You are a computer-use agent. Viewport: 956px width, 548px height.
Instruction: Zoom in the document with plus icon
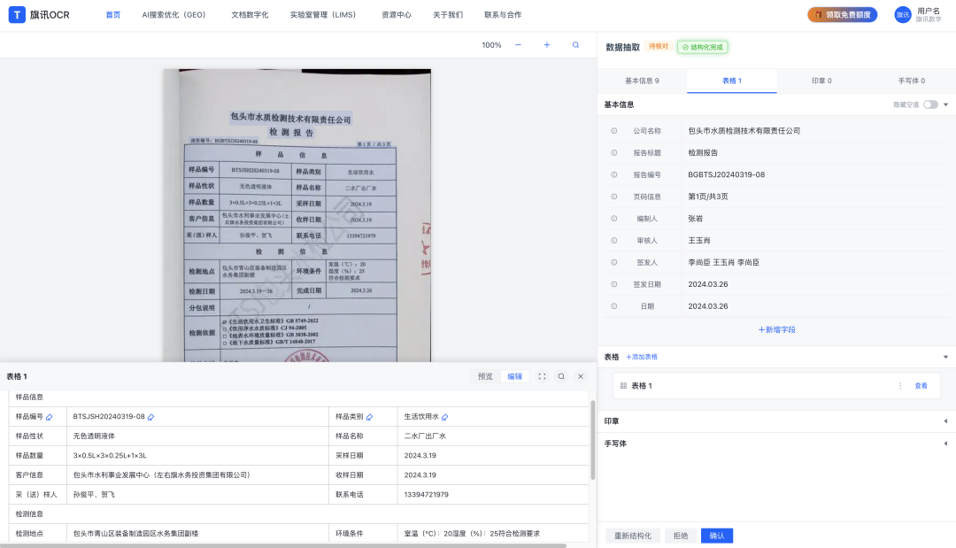pos(547,45)
